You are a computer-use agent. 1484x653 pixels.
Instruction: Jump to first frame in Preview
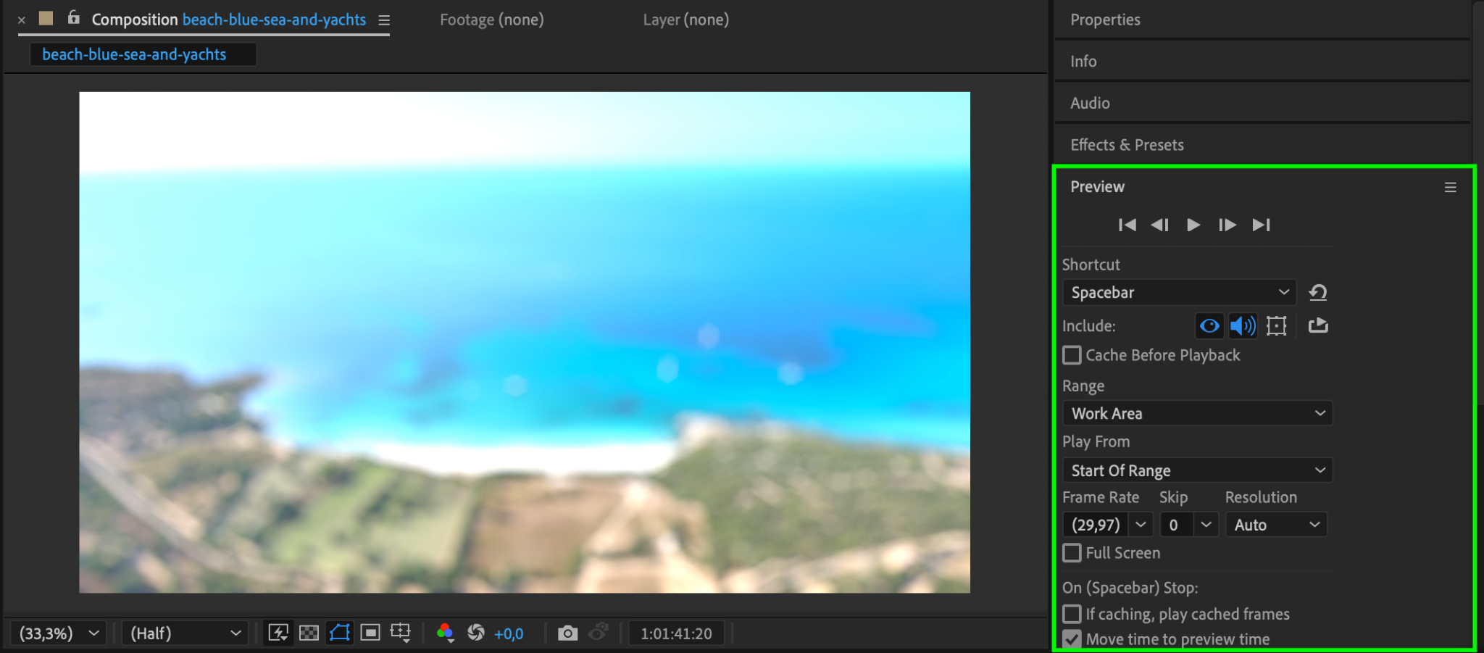(x=1127, y=225)
